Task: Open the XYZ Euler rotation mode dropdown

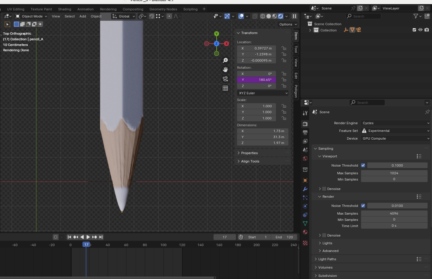Action: (263, 93)
